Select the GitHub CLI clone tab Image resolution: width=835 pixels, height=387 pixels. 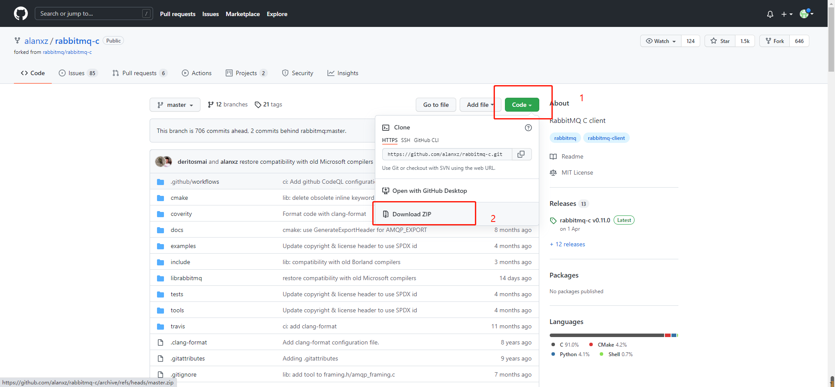click(x=426, y=140)
